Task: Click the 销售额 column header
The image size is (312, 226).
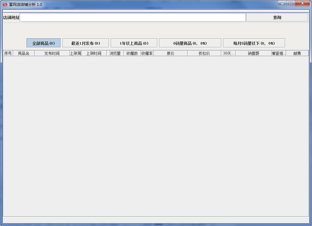Action: (x=253, y=53)
